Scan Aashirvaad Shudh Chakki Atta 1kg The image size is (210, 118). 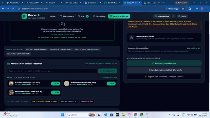click(x=55, y=92)
